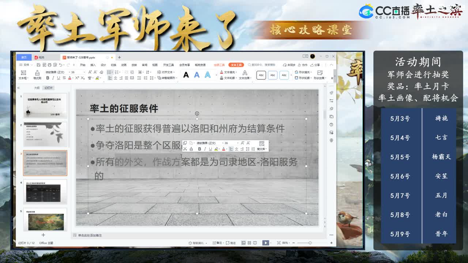Open the font dropdown in the mini toolbar

[x=223, y=143]
